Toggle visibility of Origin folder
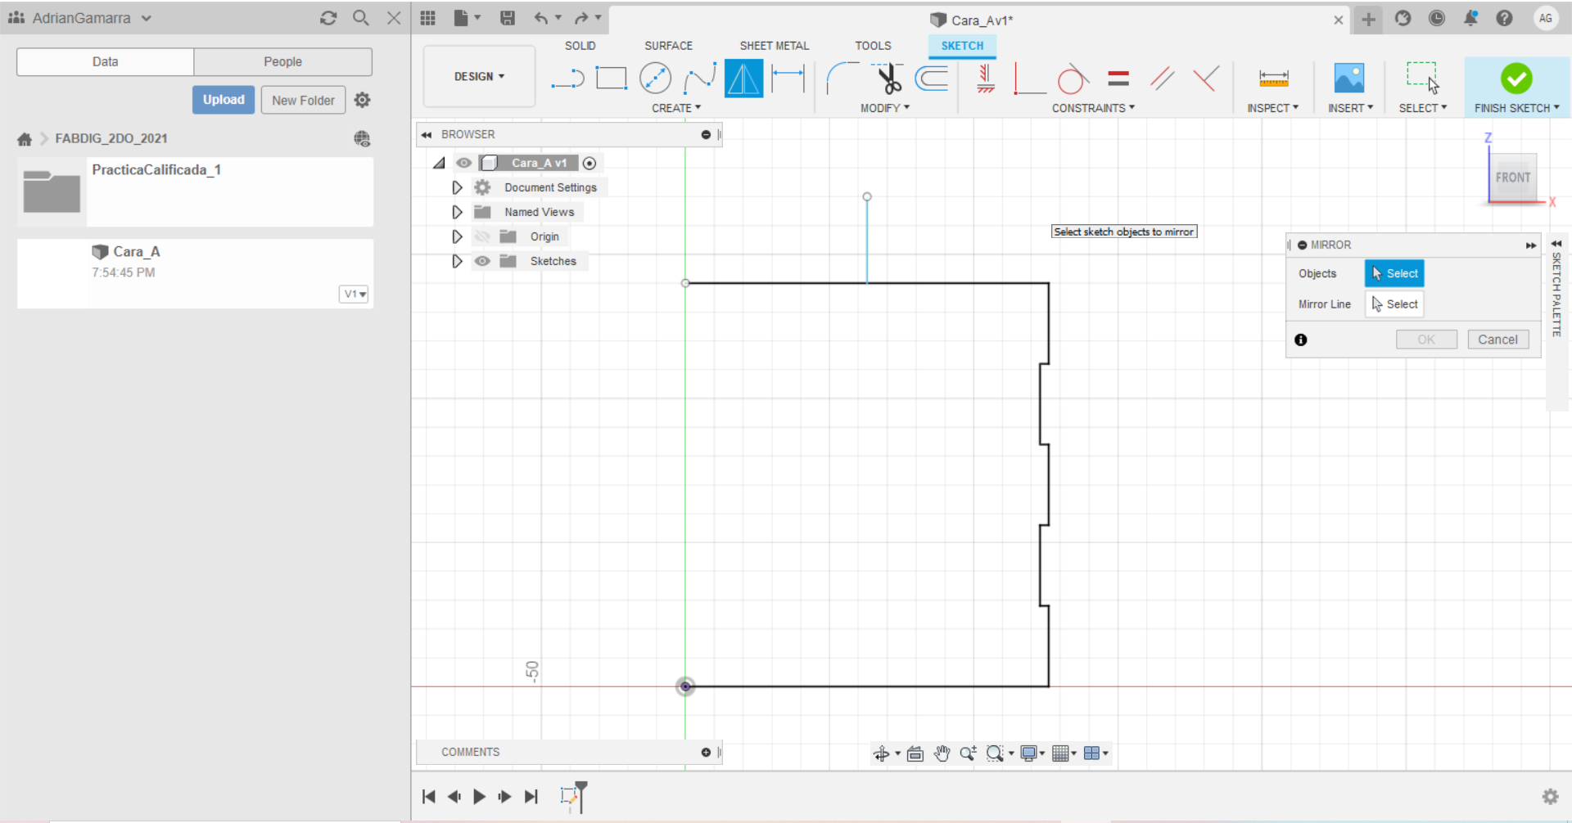 [x=482, y=236]
